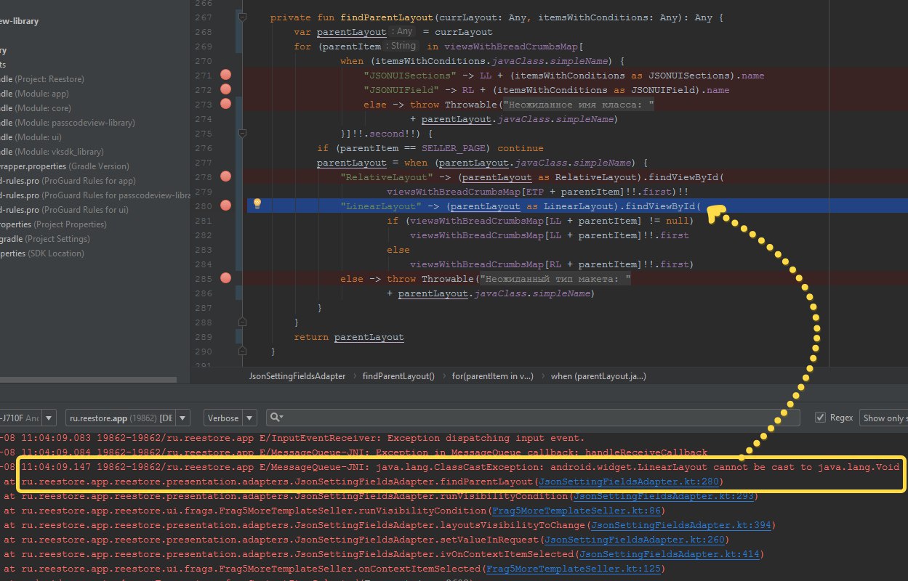This screenshot has height=581, width=908.
Task: Select the '(Module: core)' gradle file
Action: (36, 108)
